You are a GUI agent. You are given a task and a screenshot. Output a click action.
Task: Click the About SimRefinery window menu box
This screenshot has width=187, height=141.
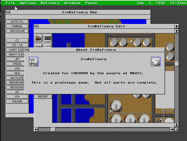27,50
